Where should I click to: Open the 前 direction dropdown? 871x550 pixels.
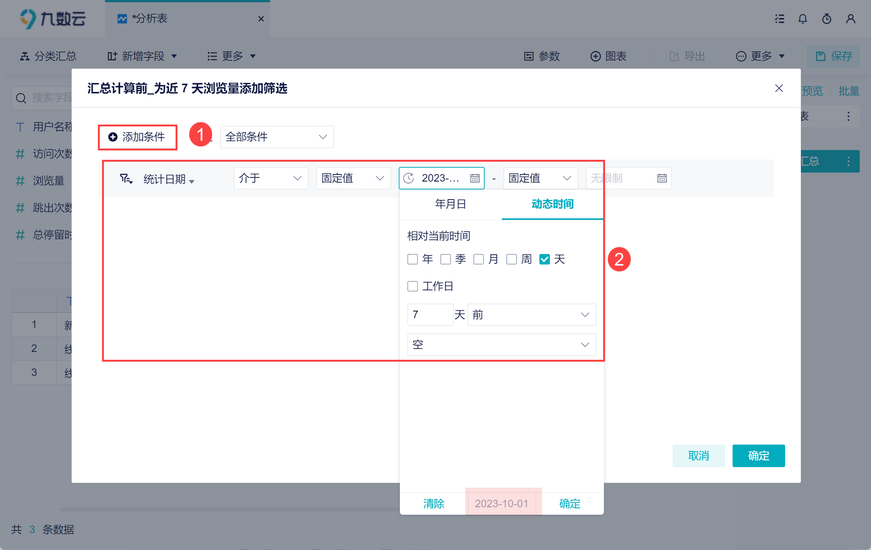(x=531, y=315)
